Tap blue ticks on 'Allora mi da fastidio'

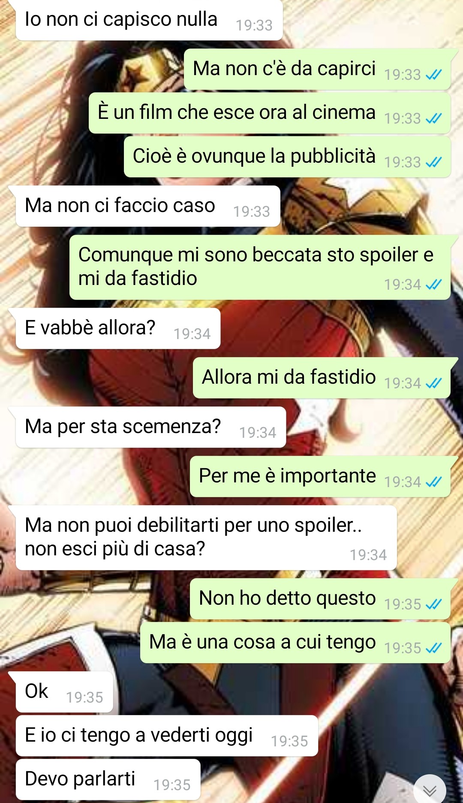[433, 384]
